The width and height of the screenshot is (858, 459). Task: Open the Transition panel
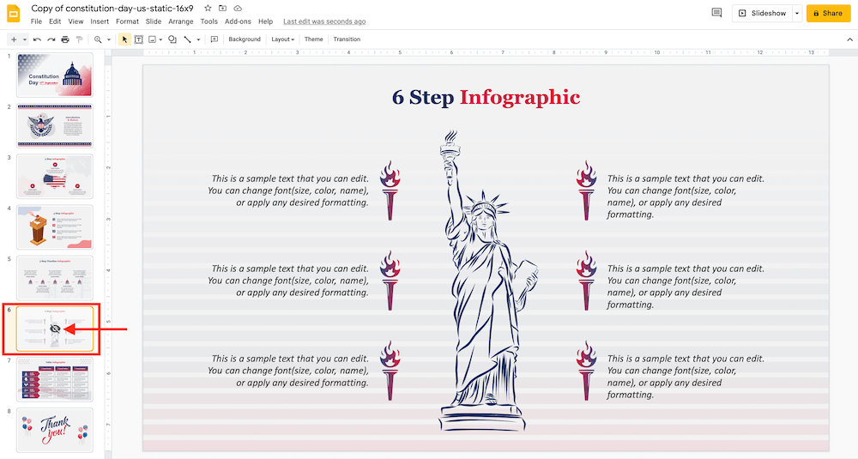[347, 39]
